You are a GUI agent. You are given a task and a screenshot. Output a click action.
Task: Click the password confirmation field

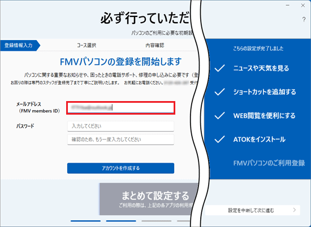click(120, 139)
